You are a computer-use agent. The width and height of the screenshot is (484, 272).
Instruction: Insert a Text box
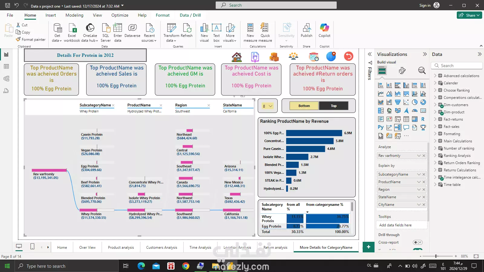click(216, 28)
